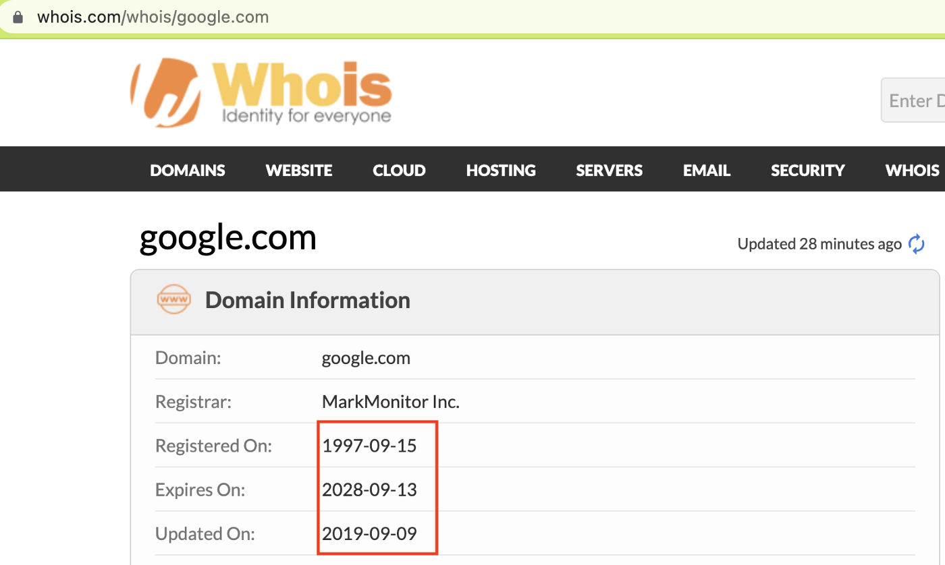Open the CLOUD menu

(x=399, y=170)
